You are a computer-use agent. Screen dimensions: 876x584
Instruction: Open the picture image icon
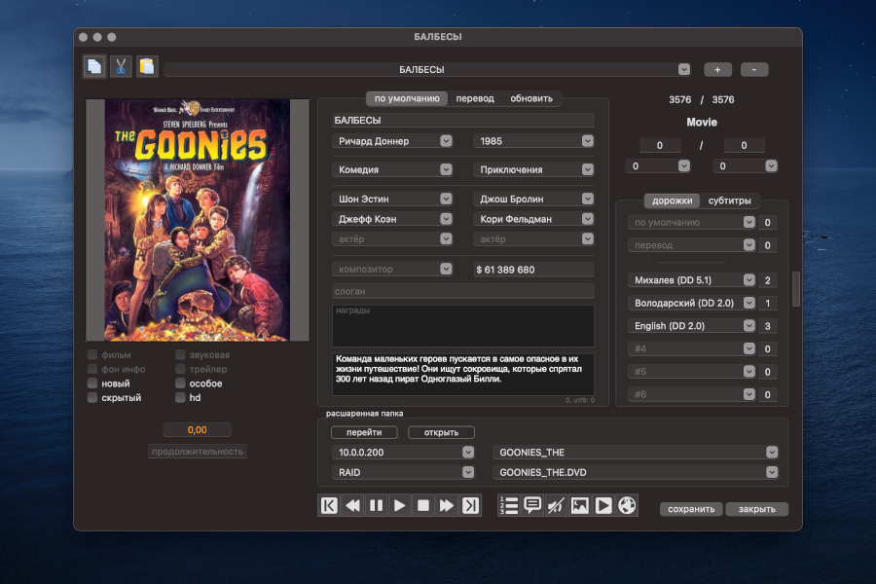pos(579,506)
